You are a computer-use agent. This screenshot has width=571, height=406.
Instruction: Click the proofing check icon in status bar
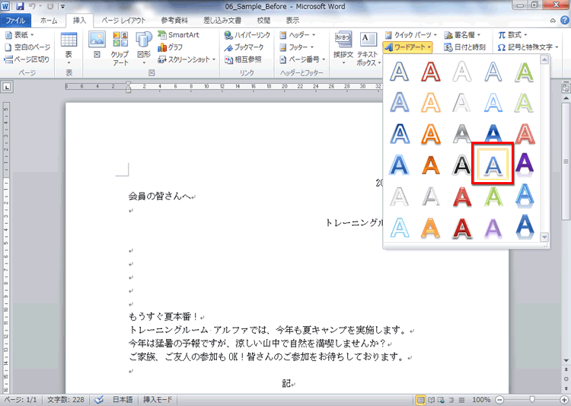click(x=99, y=400)
